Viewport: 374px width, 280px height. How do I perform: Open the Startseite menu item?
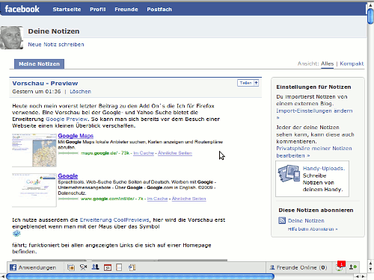[x=67, y=10]
